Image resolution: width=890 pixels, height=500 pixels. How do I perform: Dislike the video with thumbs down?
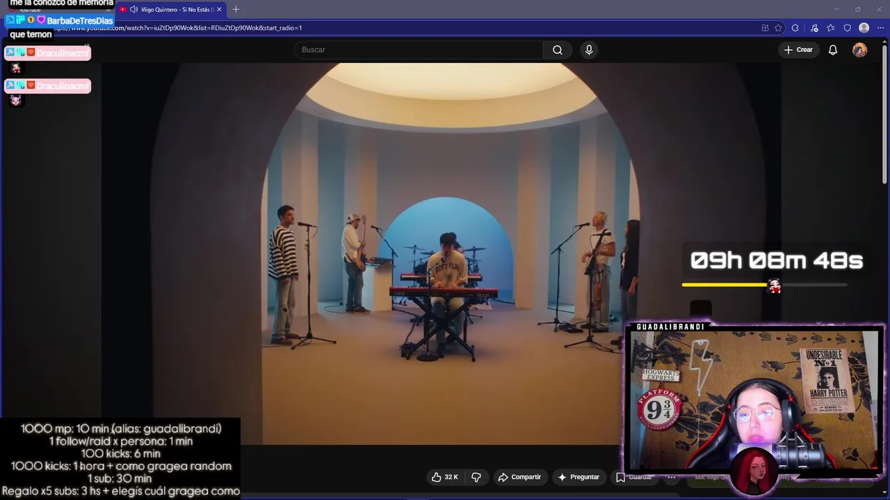476,477
